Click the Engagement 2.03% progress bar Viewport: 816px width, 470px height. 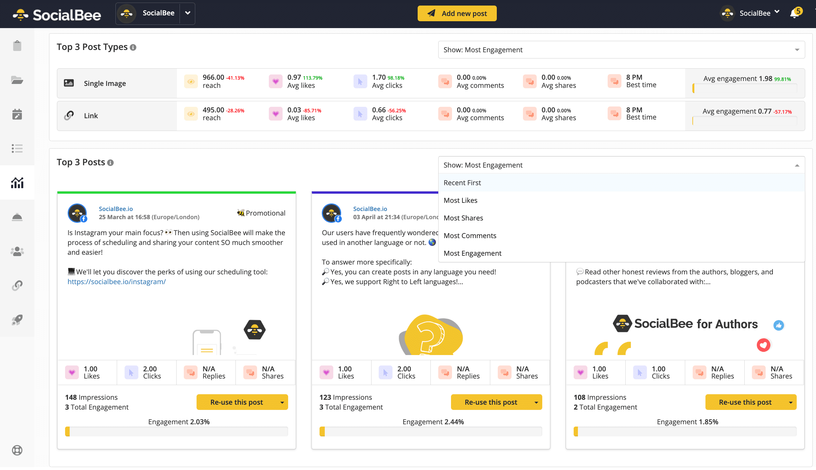[x=177, y=431]
